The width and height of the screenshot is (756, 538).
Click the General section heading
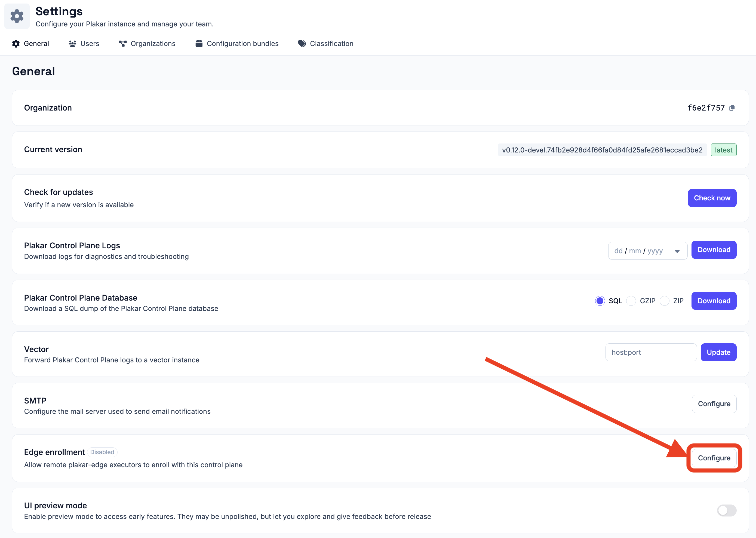pos(33,71)
